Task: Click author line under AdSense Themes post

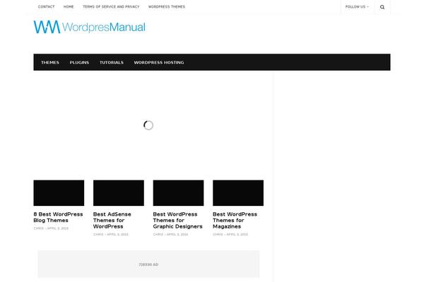Action: click(111, 235)
